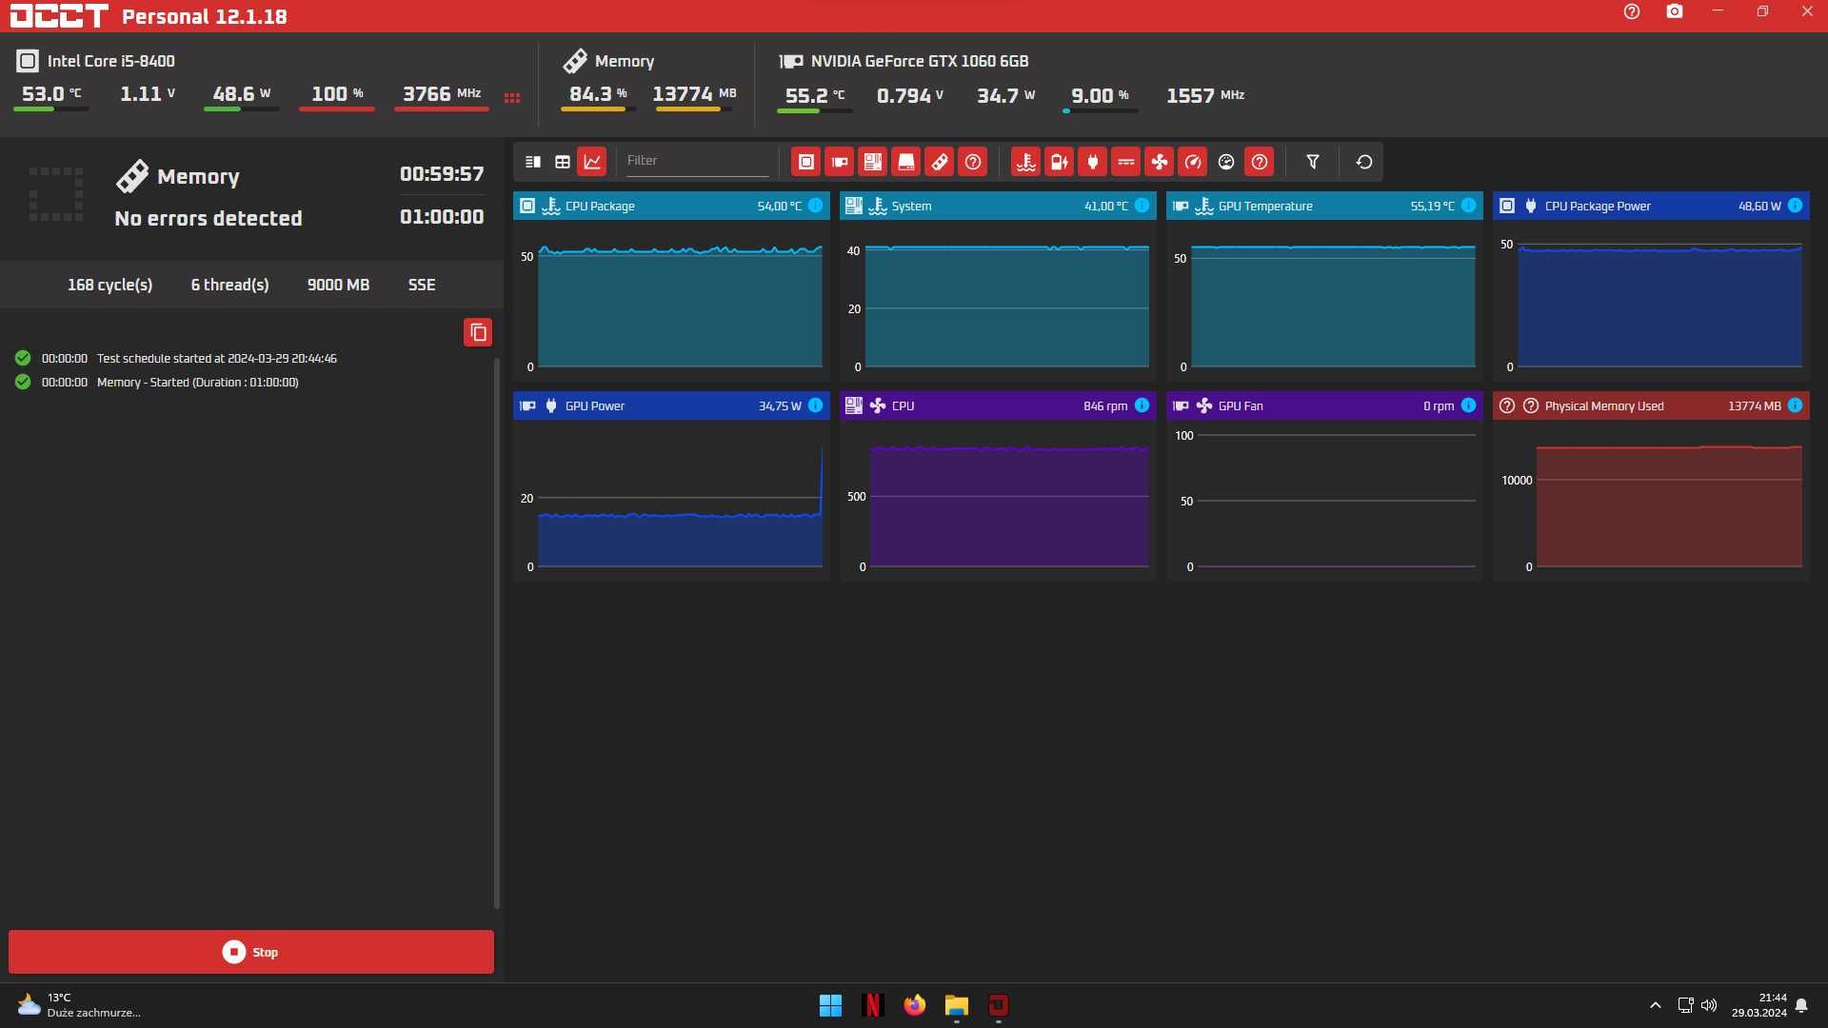1828x1028 pixels.
Task: Open Netflix from the taskbar
Action: point(872,1005)
